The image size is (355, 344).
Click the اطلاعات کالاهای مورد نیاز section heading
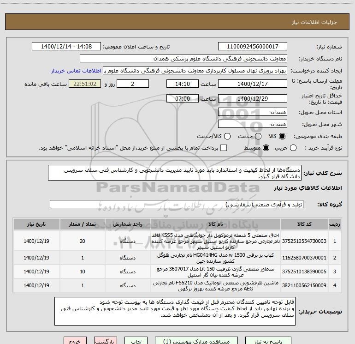click(308, 188)
